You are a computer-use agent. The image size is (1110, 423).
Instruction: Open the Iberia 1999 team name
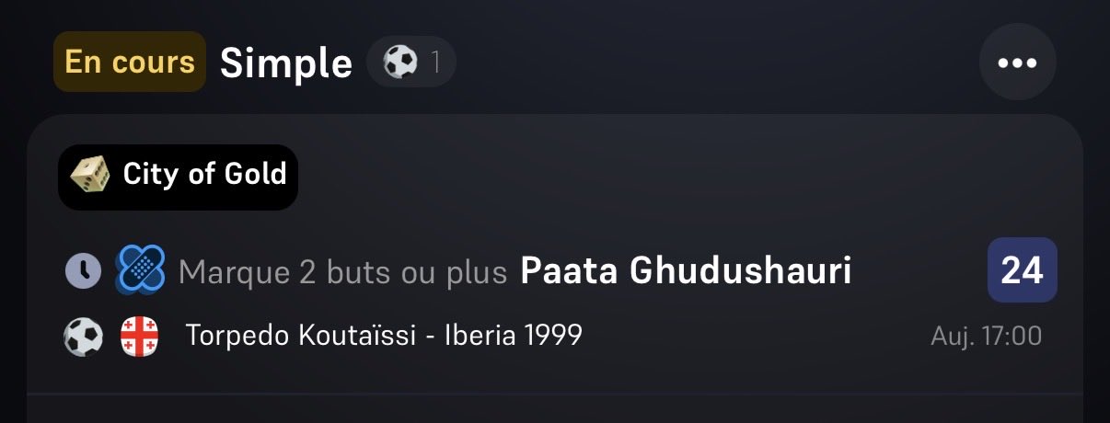coord(514,336)
